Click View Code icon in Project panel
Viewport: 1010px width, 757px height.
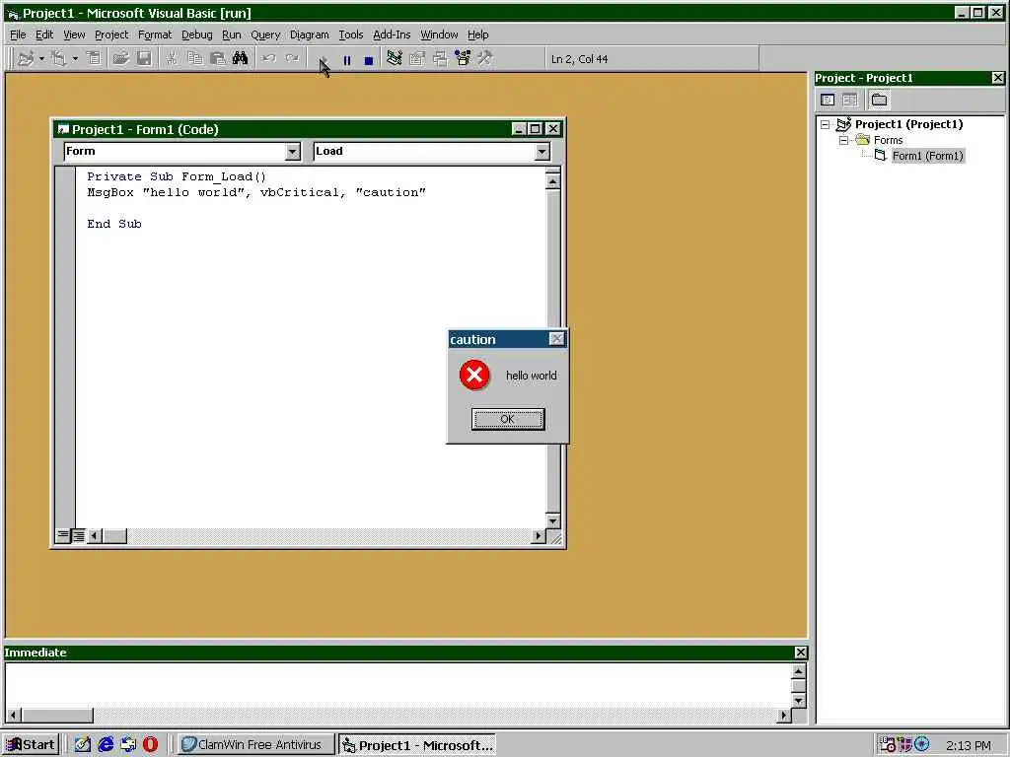[828, 100]
